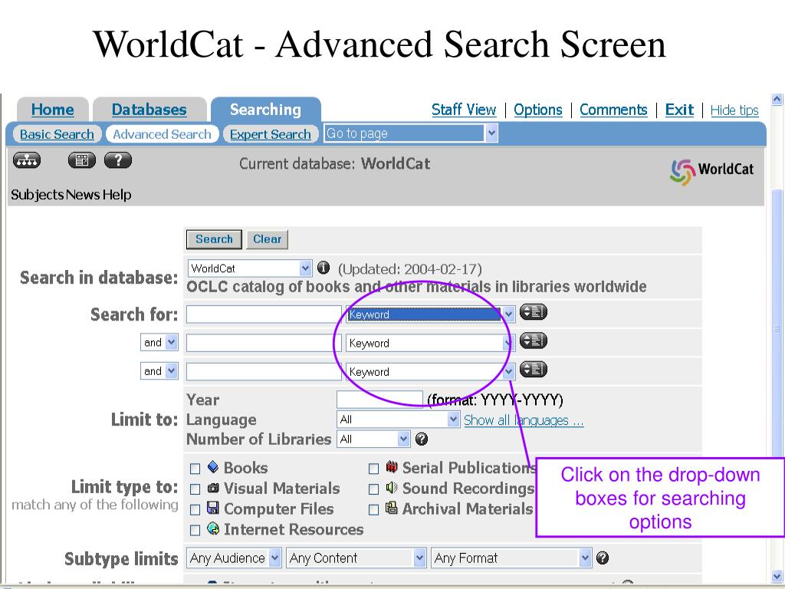Click the Visual Materials camera icon

pos(213,487)
